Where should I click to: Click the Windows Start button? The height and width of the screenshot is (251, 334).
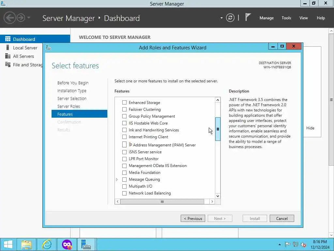tap(8, 244)
